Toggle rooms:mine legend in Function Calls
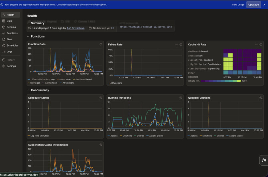The width and height of the screenshot is (268, 177). click(x=64, y=79)
